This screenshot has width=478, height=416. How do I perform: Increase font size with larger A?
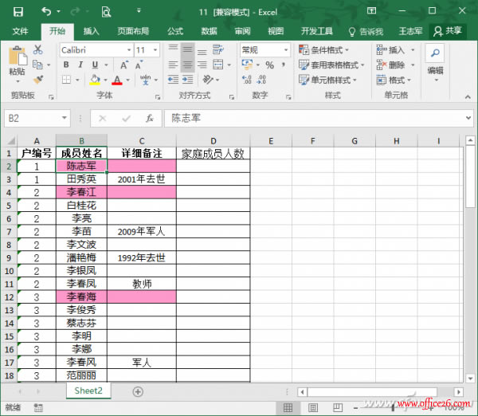(124, 65)
